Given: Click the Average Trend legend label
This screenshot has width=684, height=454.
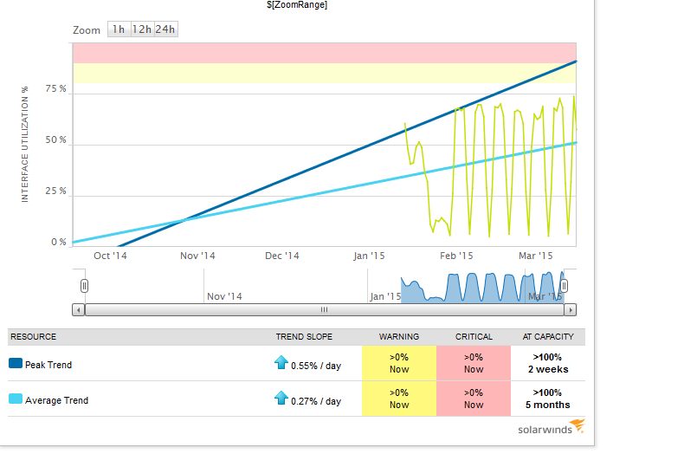Looking at the screenshot, I should 56,400.
